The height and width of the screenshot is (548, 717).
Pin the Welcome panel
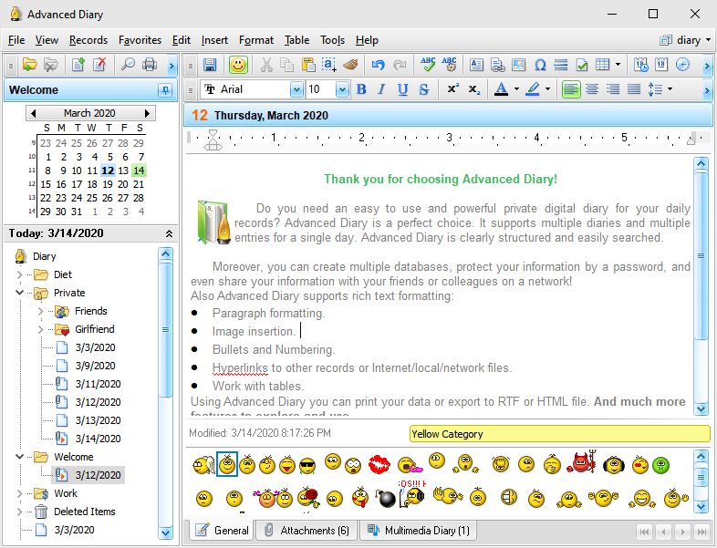coord(164,90)
